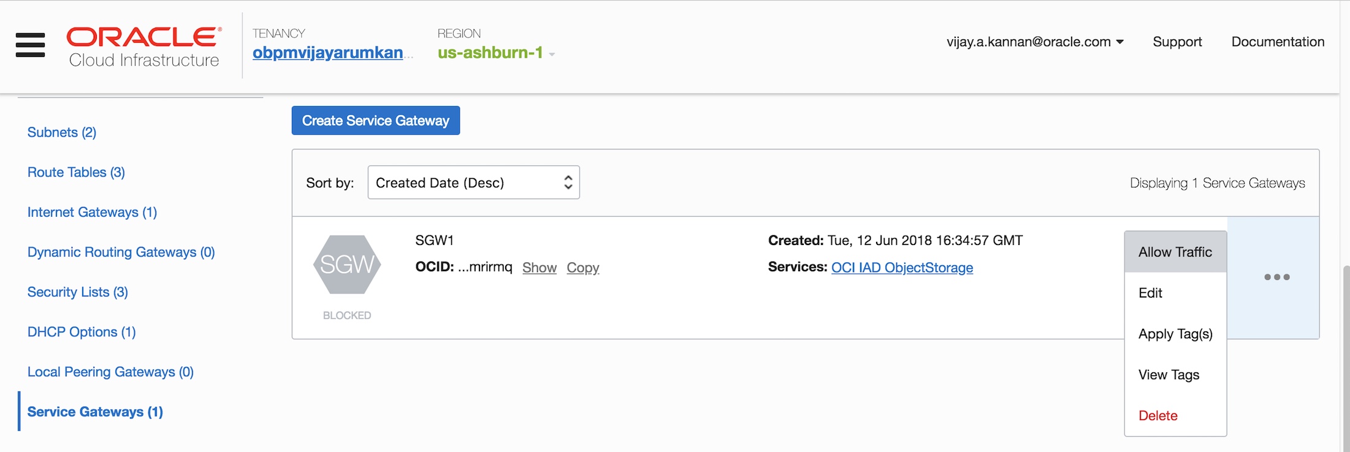The image size is (1350, 452).
Task: Go to Security Lists (3)
Action: (78, 292)
